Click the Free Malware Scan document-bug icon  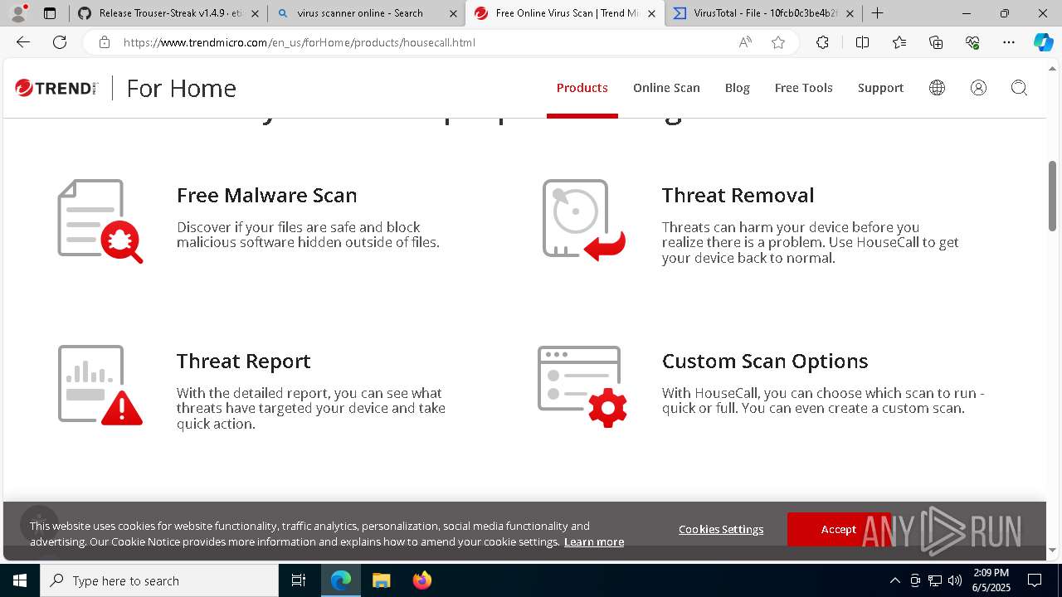point(100,221)
